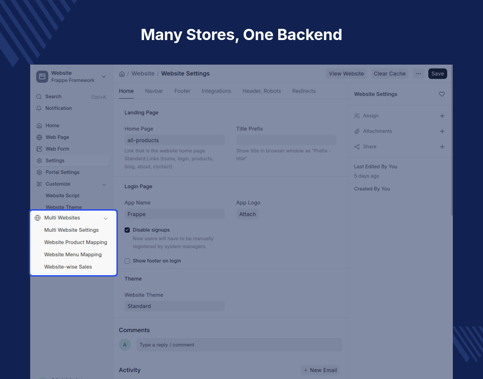Click the Website Theme field Standard
The image size is (483, 379).
(175, 306)
